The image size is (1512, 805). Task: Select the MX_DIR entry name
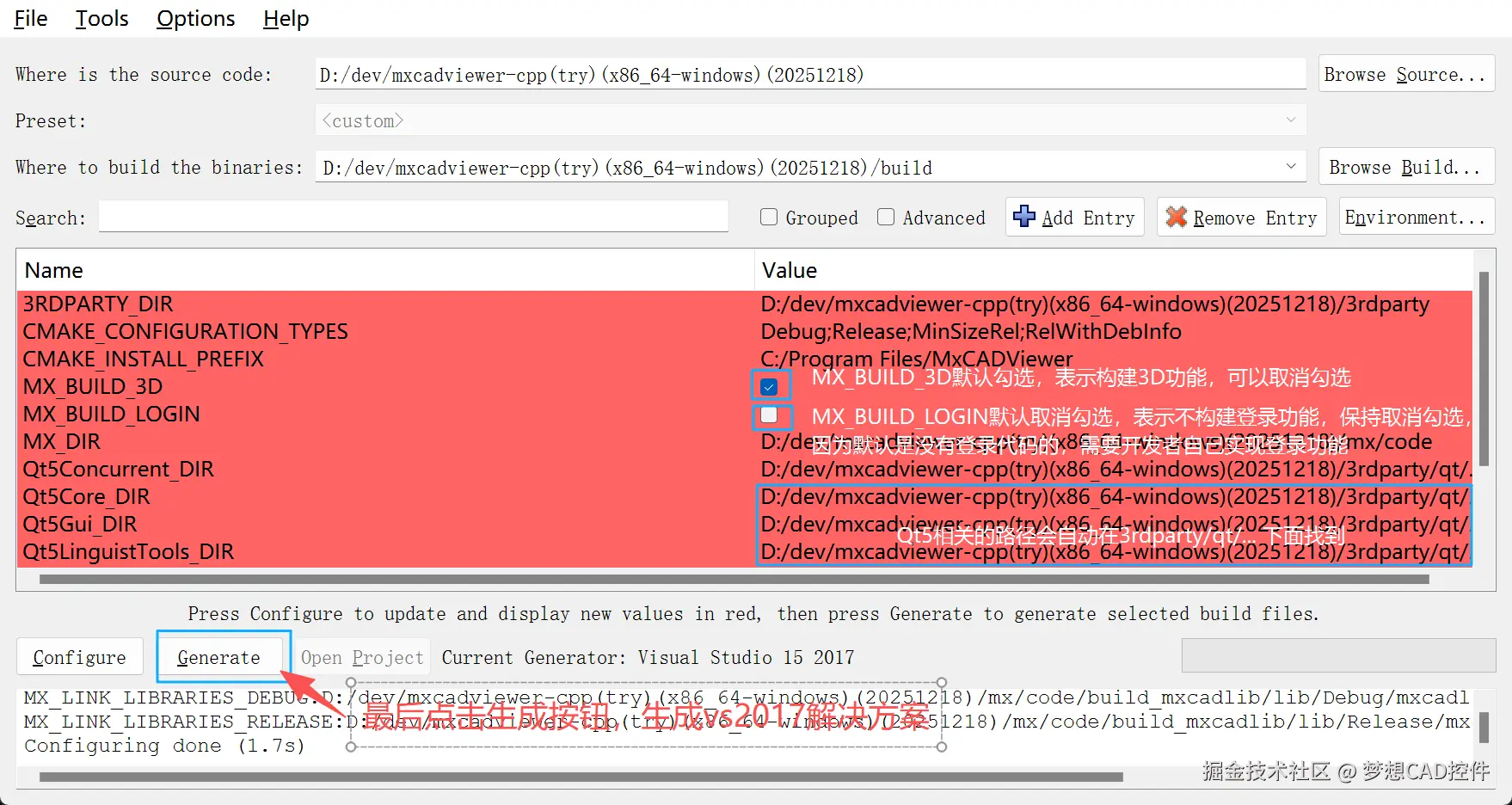[61, 441]
